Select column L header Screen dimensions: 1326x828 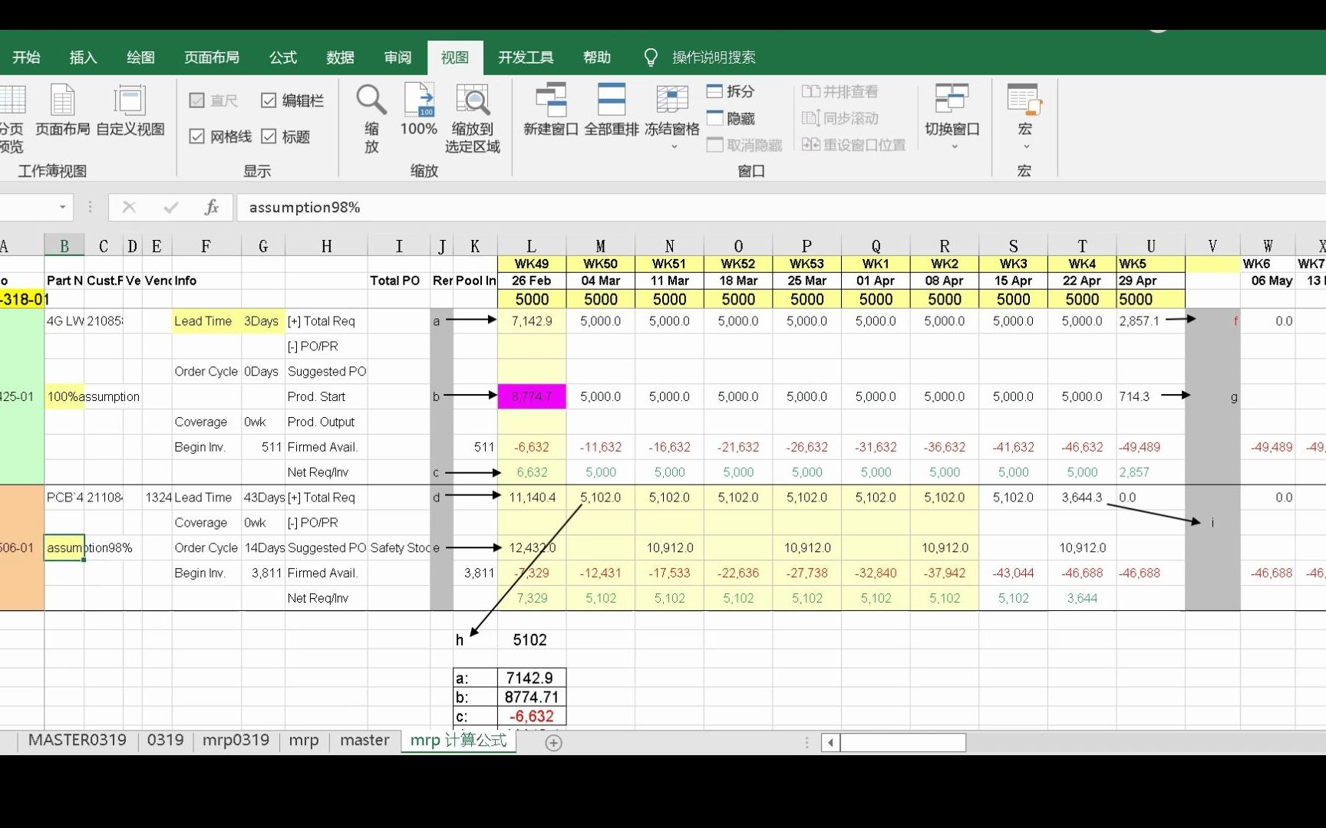click(x=532, y=246)
